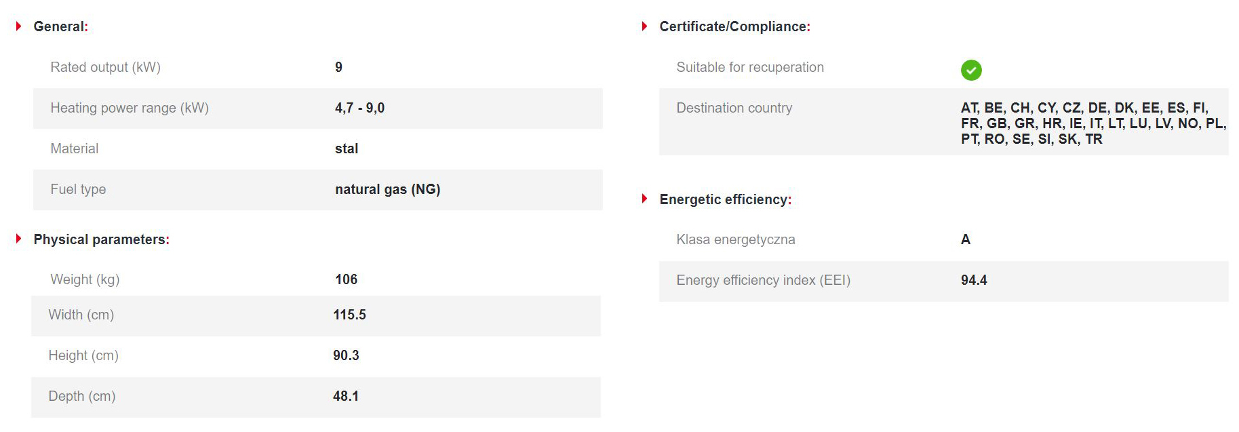Screen dimensions: 1239x432
Task: Click the Width value 115.5
Action: coord(349,315)
